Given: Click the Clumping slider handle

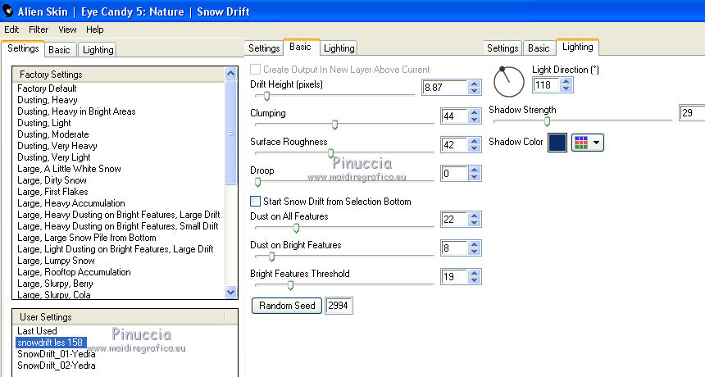Looking at the screenshot, I should click(x=334, y=125).
